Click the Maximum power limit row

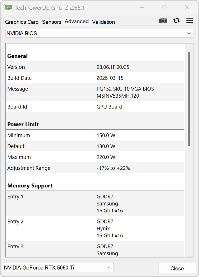[x=95, y=157]
